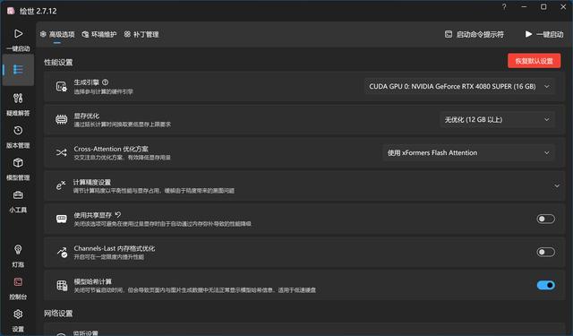
Task: Open the 显存优化 无优化 dropdown
Action: [x=498, y=119]
